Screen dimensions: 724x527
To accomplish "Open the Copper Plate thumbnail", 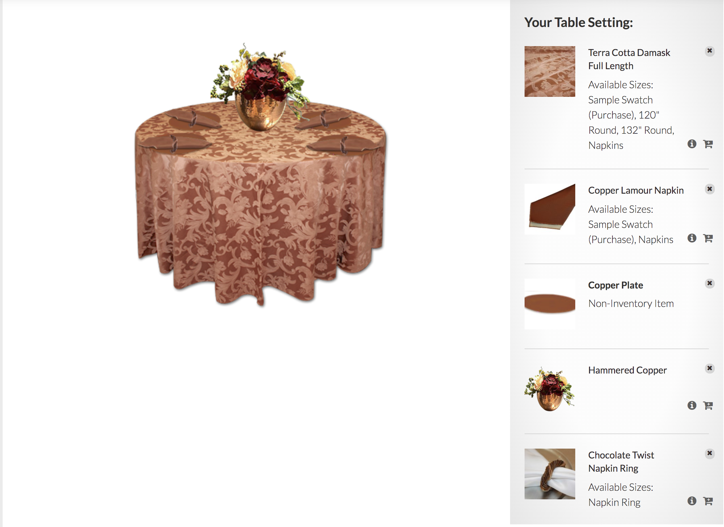I will click(x=550, y=304).
